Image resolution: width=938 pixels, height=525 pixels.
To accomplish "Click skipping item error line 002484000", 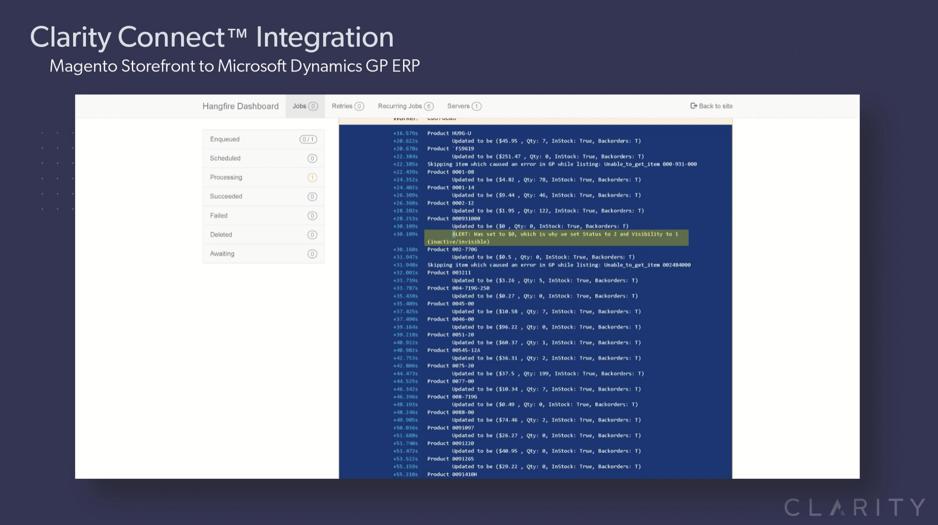I will pos(559,265).
